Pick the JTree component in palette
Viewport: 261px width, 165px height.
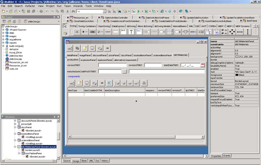click(209, 32)
